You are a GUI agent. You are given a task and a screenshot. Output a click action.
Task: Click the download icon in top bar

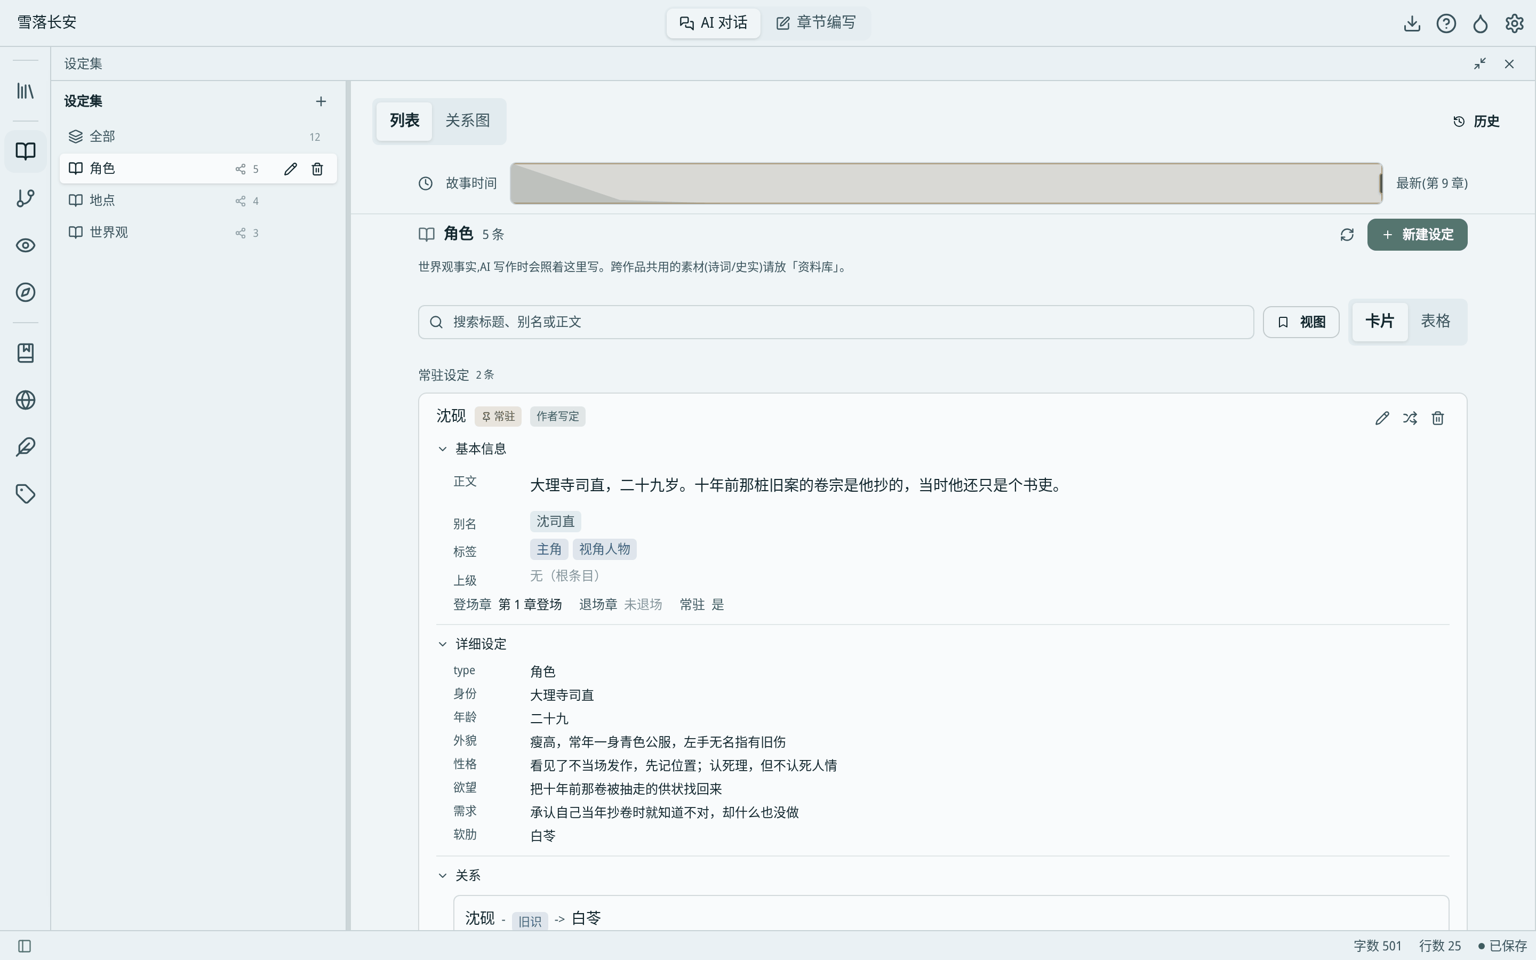(x=1412, y=23)
